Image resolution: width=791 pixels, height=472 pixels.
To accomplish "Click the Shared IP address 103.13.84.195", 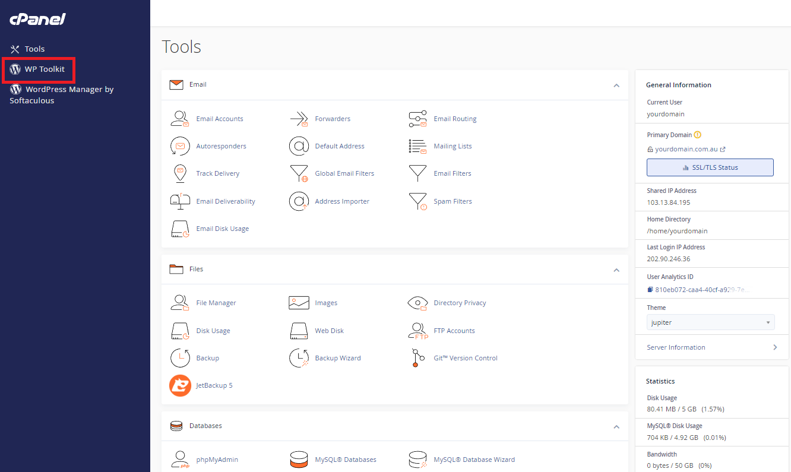I will coord(669,202).
